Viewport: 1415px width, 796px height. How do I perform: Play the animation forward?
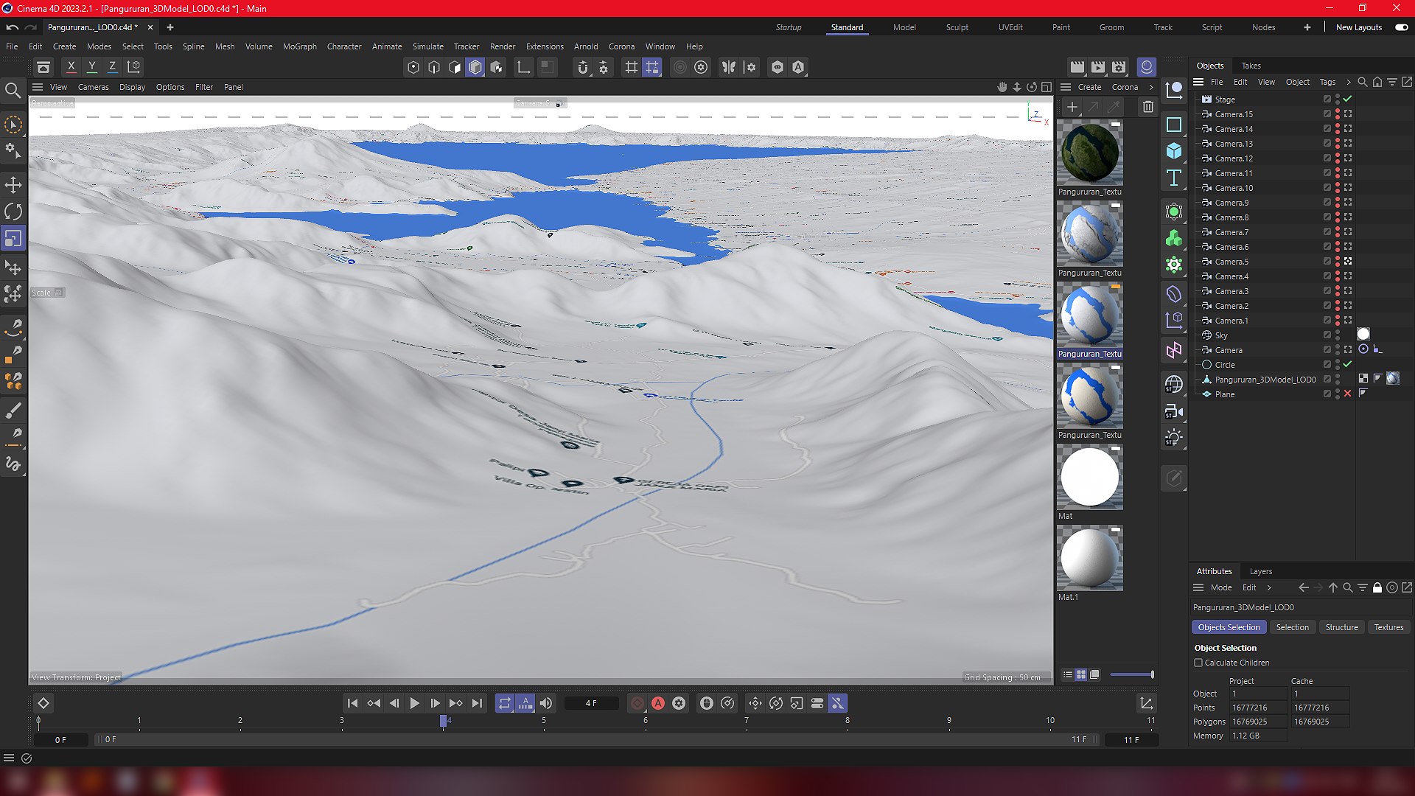pos(414,703)
